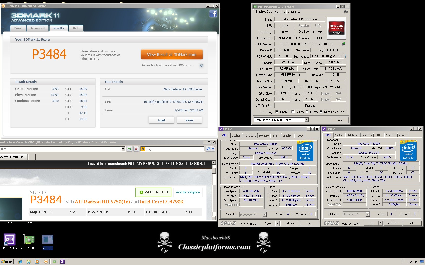
Task: Click the Save button in Run Details
Action: pos(189,120)
